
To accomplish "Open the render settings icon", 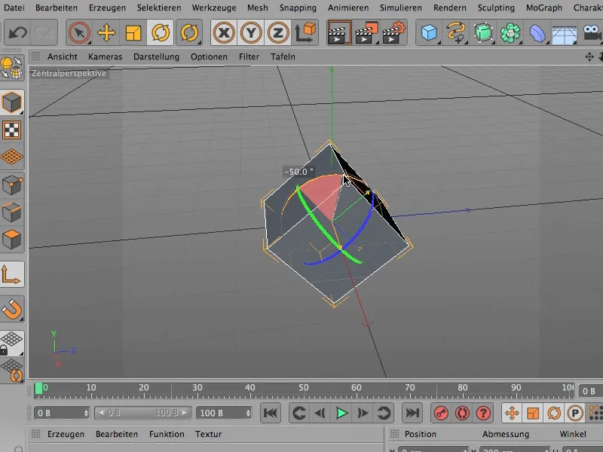I will [x=395, y=33].
